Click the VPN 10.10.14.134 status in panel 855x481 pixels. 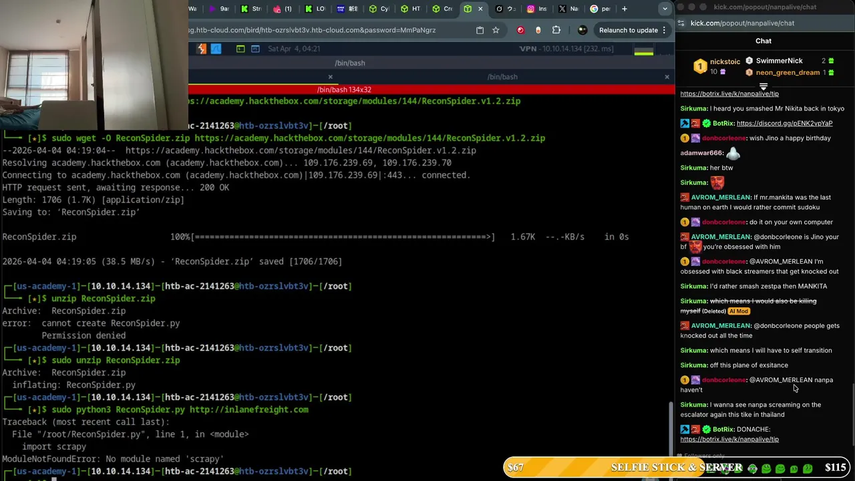566,49
